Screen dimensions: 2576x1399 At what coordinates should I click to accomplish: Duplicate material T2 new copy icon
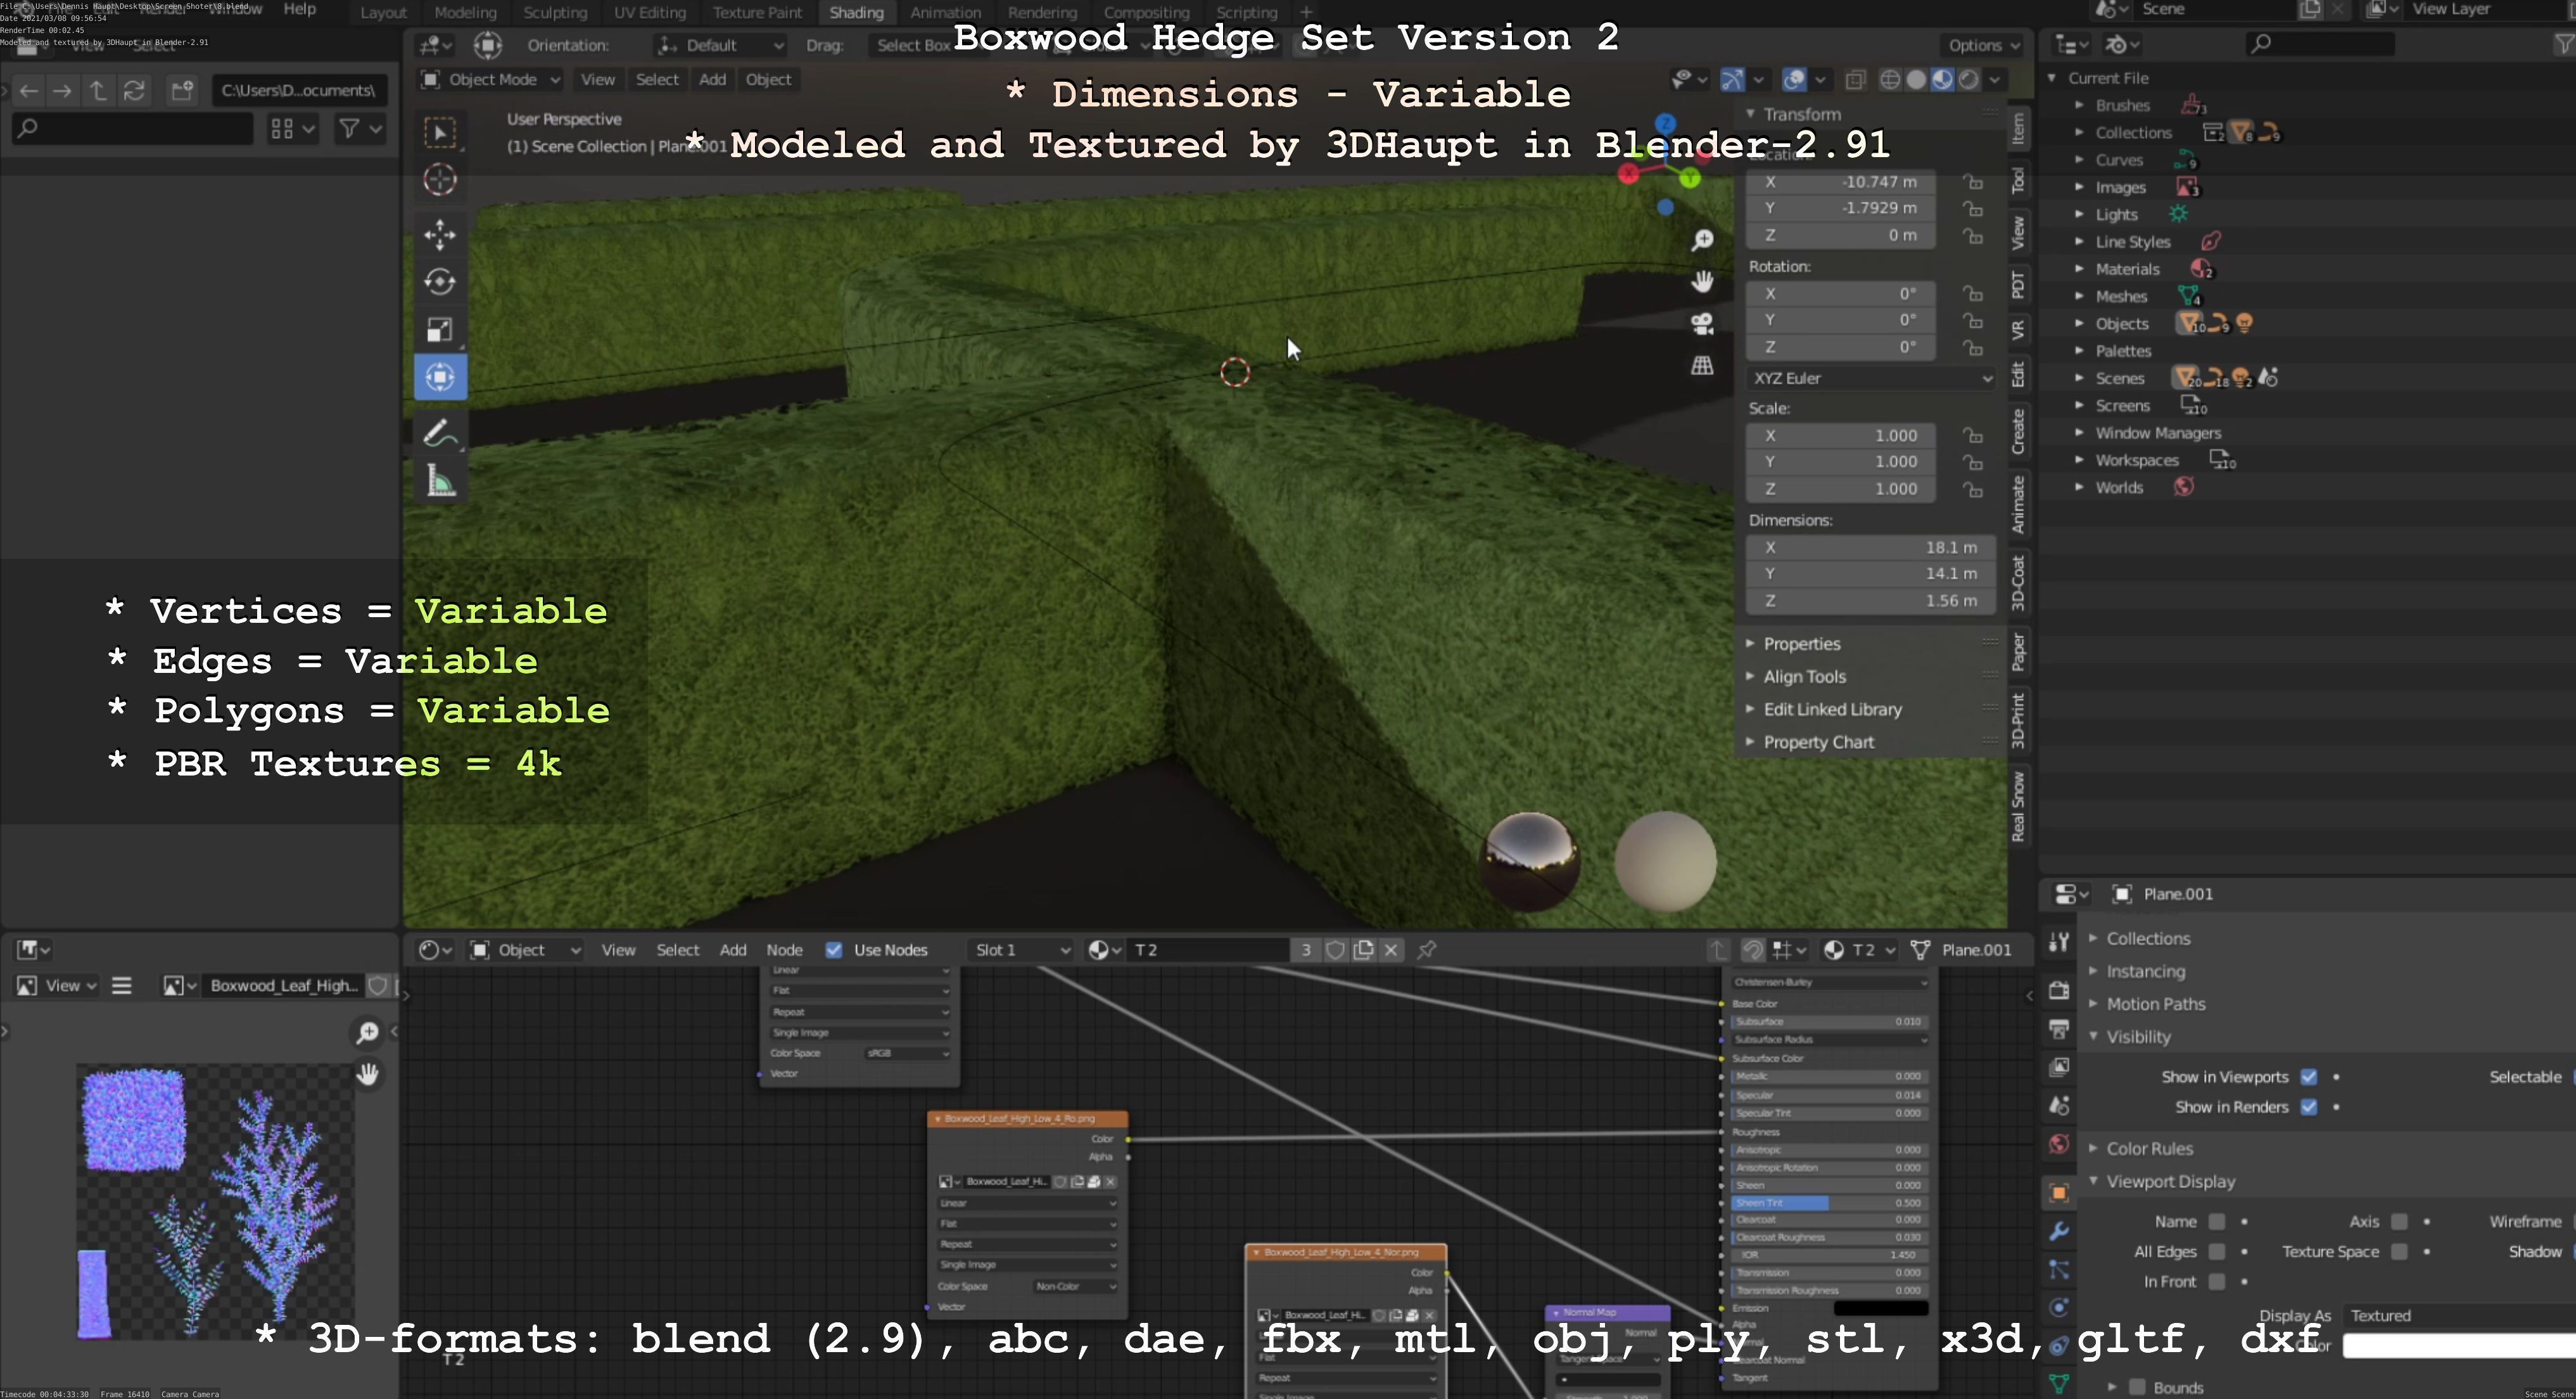(1364, 950)
